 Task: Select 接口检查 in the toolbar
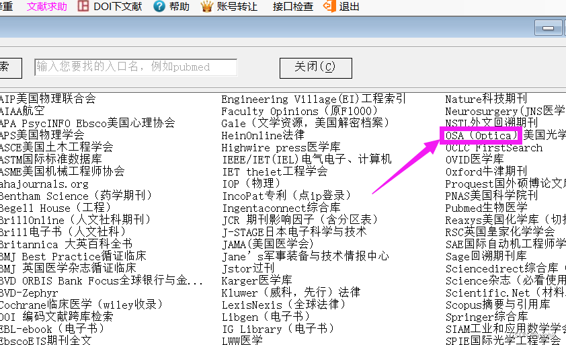coord(292,7)
